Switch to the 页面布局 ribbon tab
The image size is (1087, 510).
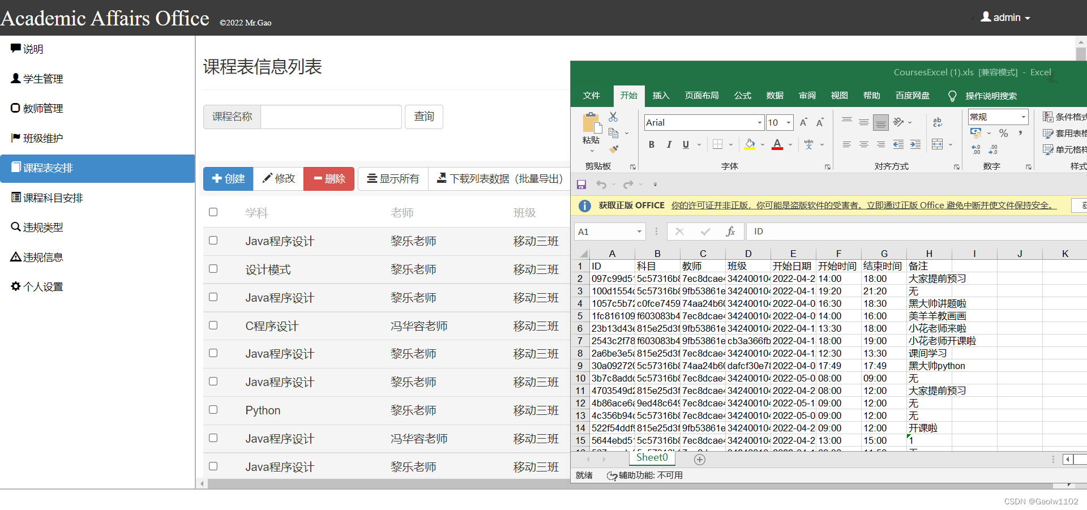[702, 96]
